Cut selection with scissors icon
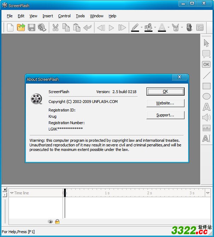The image size is (214, 237). click(x=56, y=28)
